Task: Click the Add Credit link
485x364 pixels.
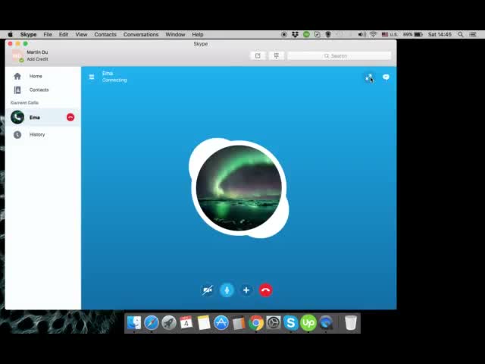Action: [x=37, y=59]
